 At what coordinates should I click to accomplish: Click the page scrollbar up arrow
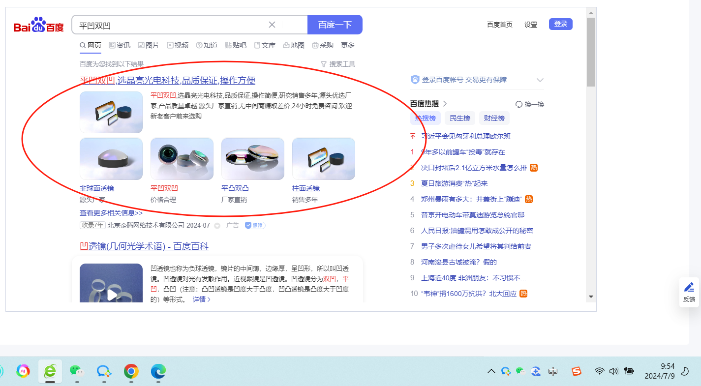coord(591,13)
